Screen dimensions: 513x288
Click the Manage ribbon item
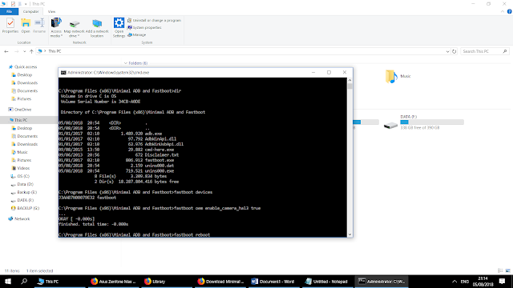point(137,34)
